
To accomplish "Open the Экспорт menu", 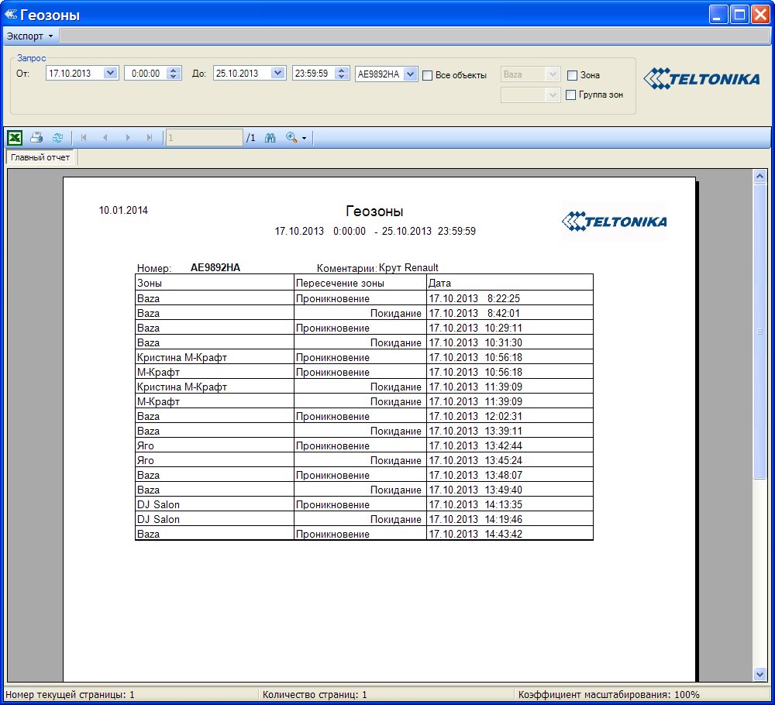I will pos(29,36).
